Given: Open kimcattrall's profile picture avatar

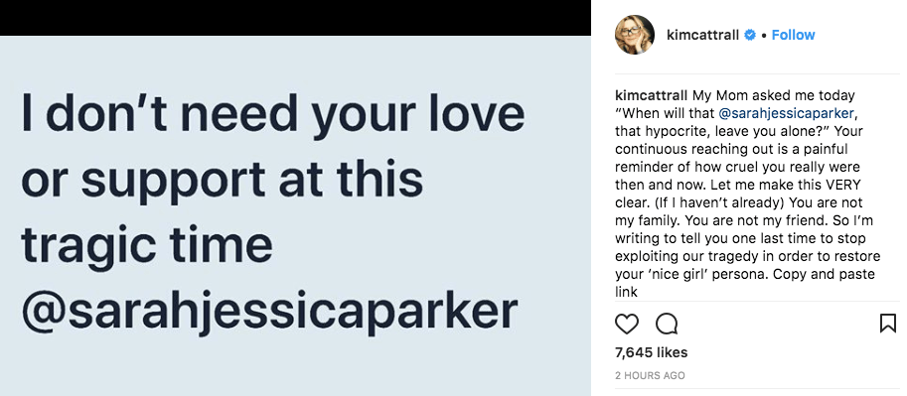Looking at the screenshot, I should tap(635, 35).
